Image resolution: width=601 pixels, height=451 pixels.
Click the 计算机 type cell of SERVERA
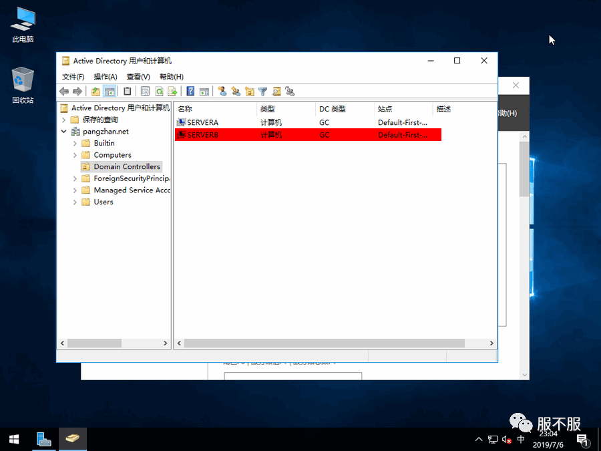pos(271,122)
